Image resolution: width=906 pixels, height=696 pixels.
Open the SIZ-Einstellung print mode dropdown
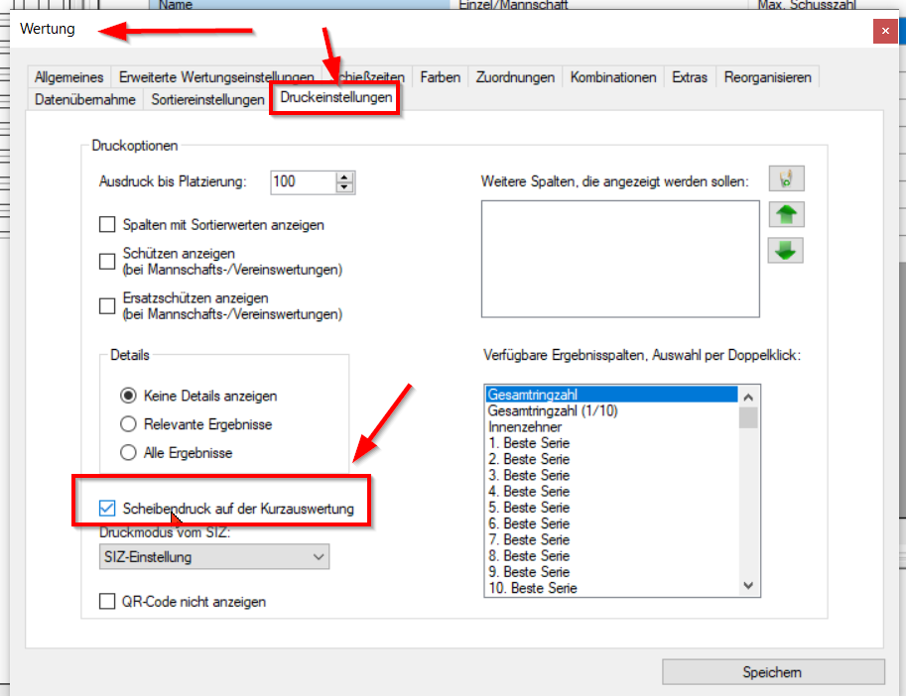click(215, 557)
